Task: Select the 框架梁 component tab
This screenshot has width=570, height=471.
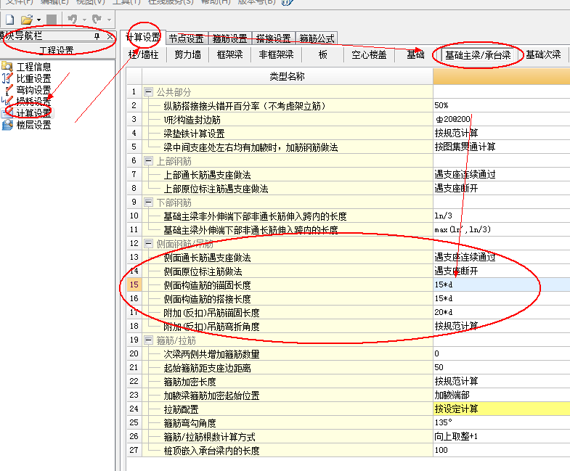Action: (x=229, y=55)
